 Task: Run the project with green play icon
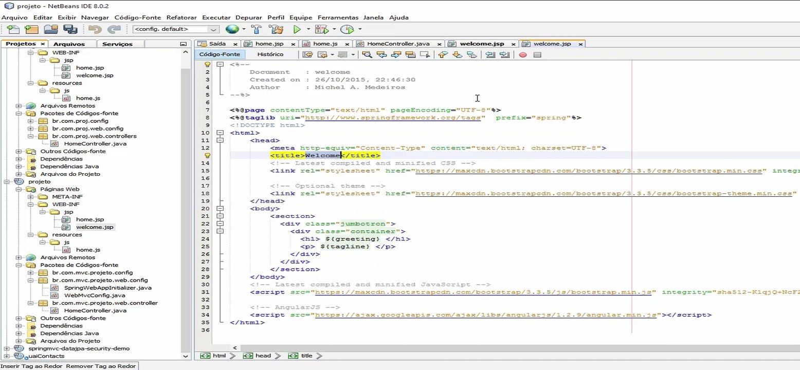(x=297, y=29)
